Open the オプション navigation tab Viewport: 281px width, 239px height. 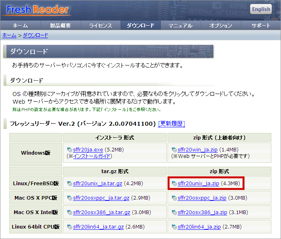(221, 25)
